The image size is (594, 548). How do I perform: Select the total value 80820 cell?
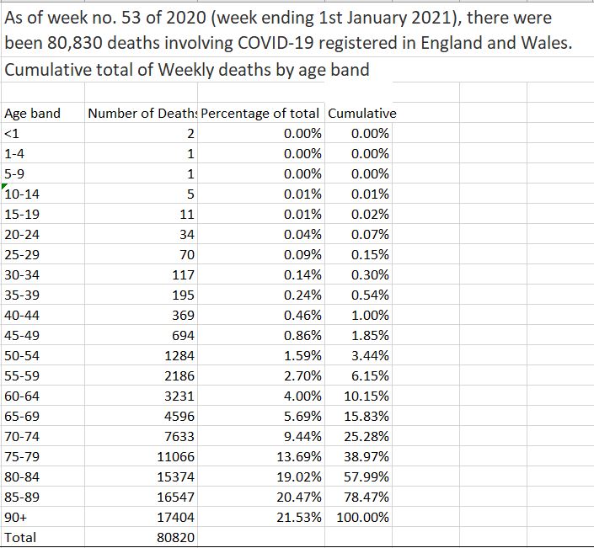pyautogui.click(x=176, y=537)
